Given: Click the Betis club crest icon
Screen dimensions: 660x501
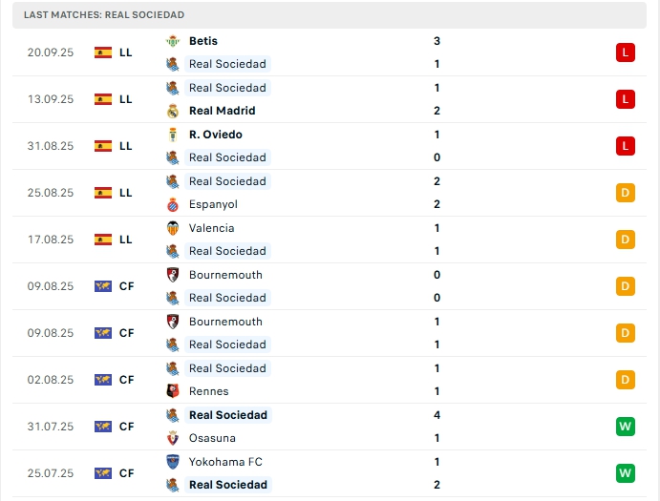Looking at the screenshot, I should [172, 41].
